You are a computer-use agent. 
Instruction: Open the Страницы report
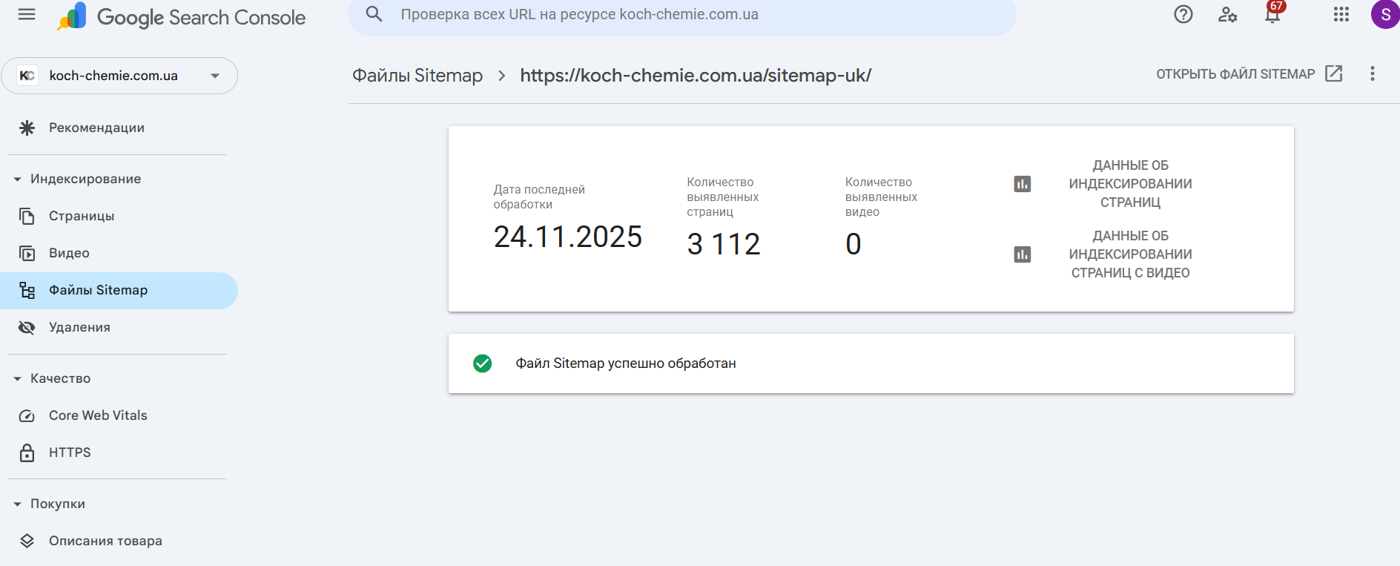click(119, 216)
